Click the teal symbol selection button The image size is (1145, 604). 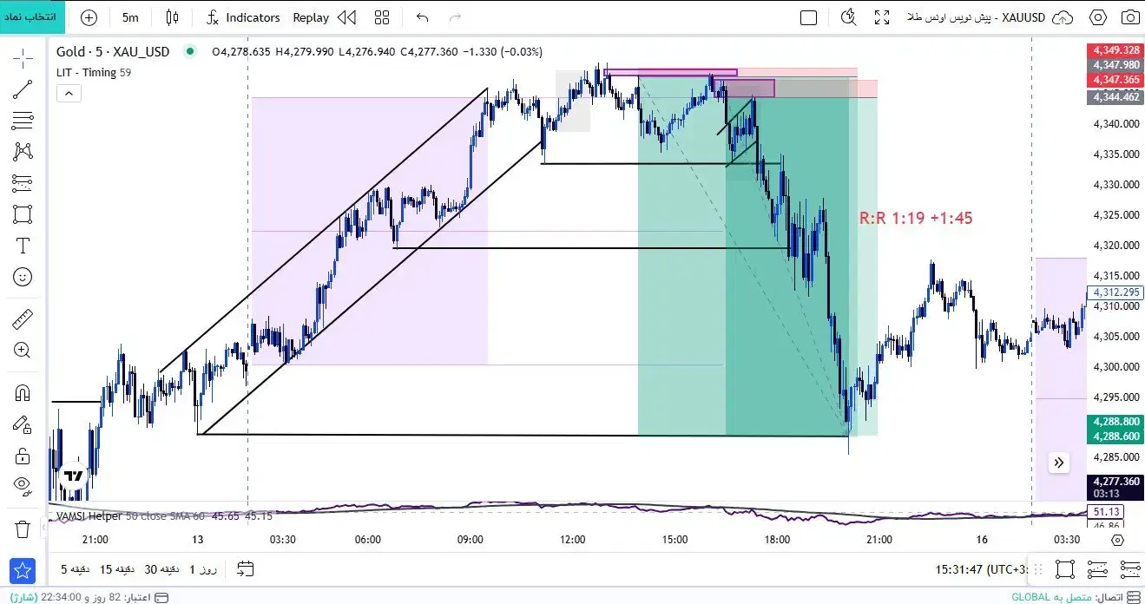[x=31, y=17]
